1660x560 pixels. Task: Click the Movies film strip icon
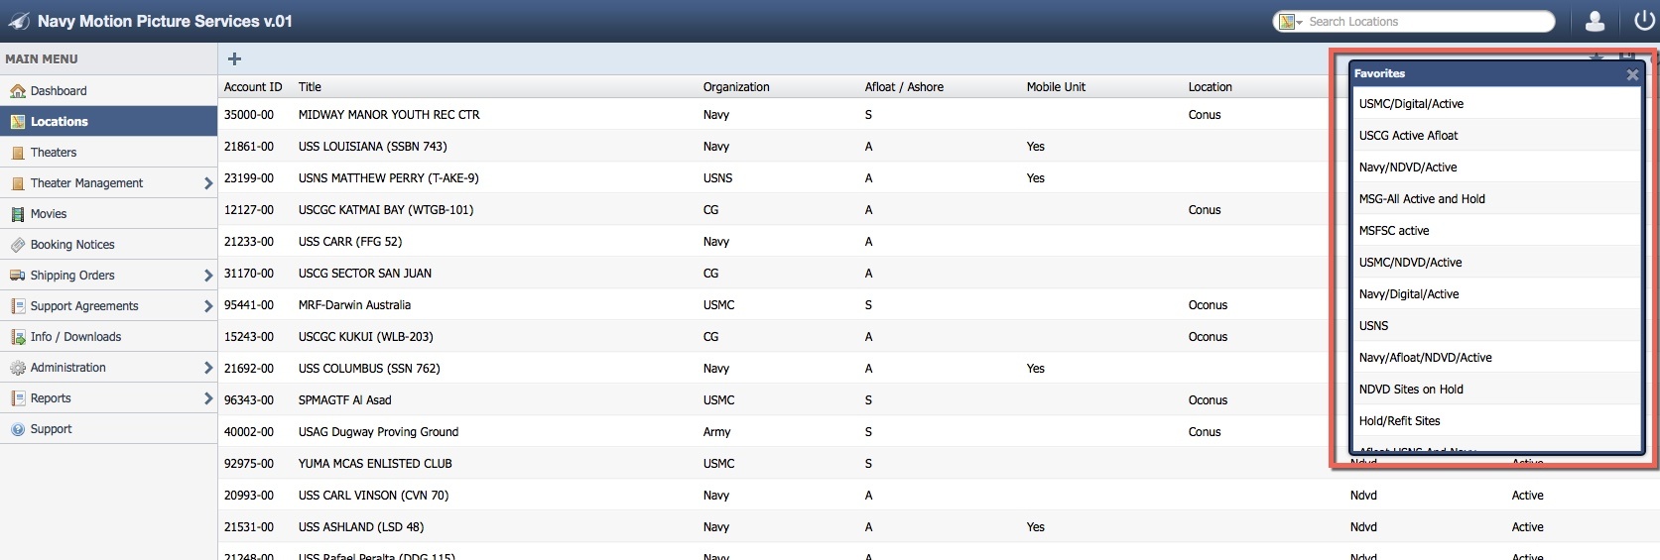tap(17, 214)
